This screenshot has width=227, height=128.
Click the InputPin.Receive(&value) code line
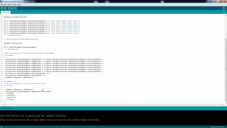coord(29,92)
